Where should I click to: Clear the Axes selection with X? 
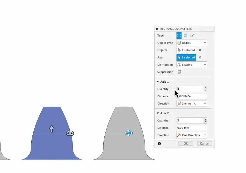200,57
